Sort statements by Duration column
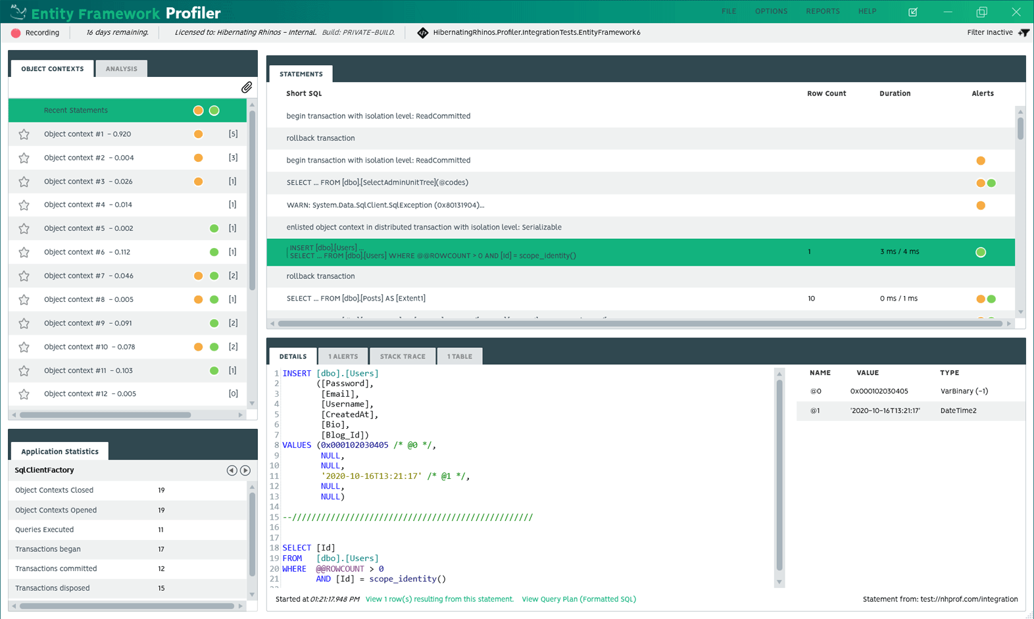 point(895,93)
